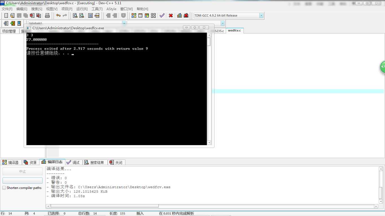Open the 搜索结果 bottom tab
Screen dimensions: 385x216
(95, 162)
